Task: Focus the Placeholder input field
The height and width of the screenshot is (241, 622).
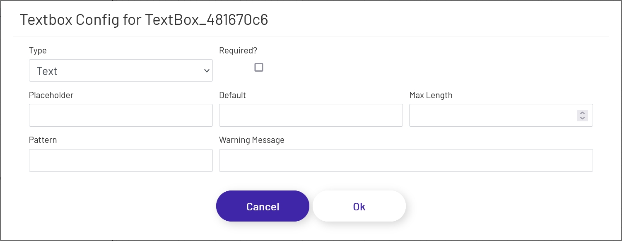Action: (121, 115)
